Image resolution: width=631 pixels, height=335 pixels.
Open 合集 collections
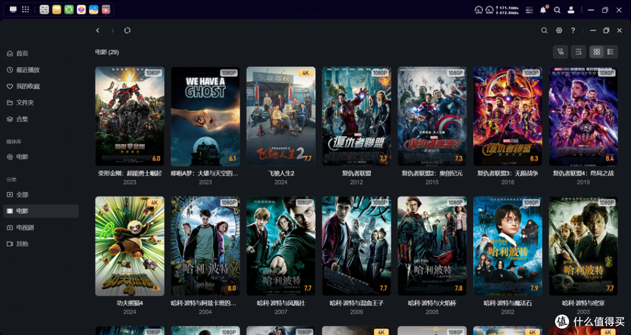[41, 120]
